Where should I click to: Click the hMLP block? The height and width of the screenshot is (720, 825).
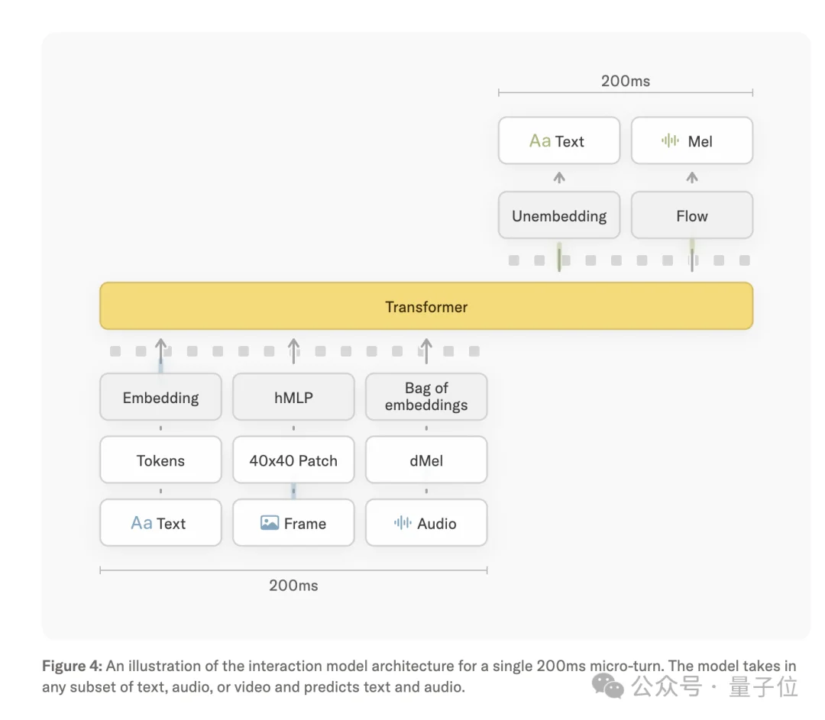pos(293,397)
